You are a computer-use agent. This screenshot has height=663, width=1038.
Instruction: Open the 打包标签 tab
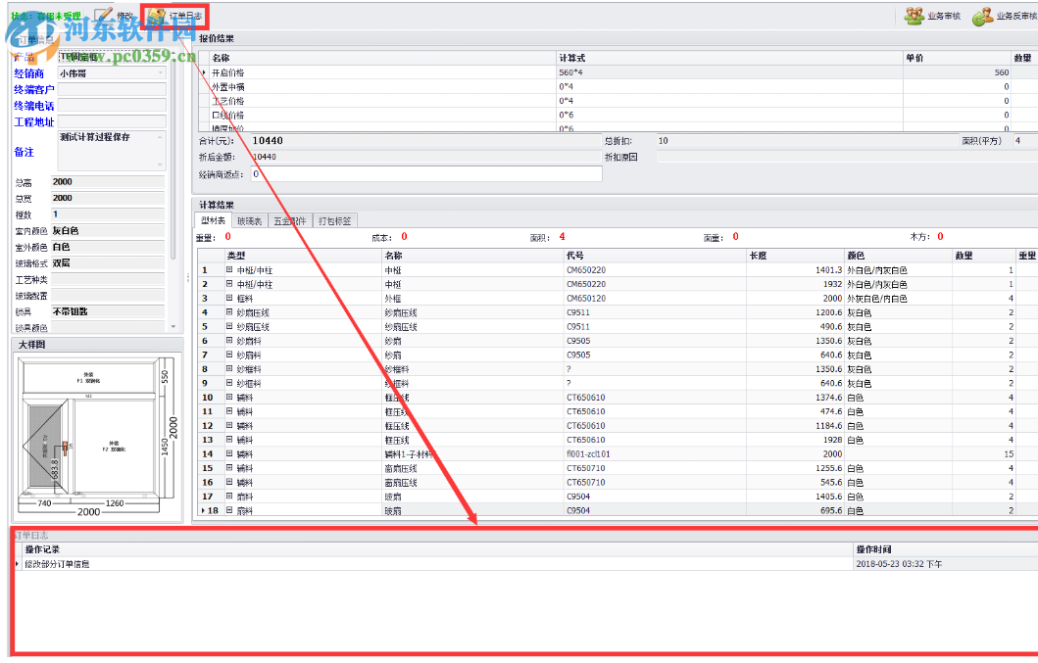334,221
